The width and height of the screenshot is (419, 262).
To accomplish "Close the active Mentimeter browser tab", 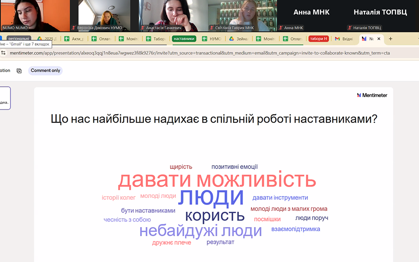I will (379, 39).
